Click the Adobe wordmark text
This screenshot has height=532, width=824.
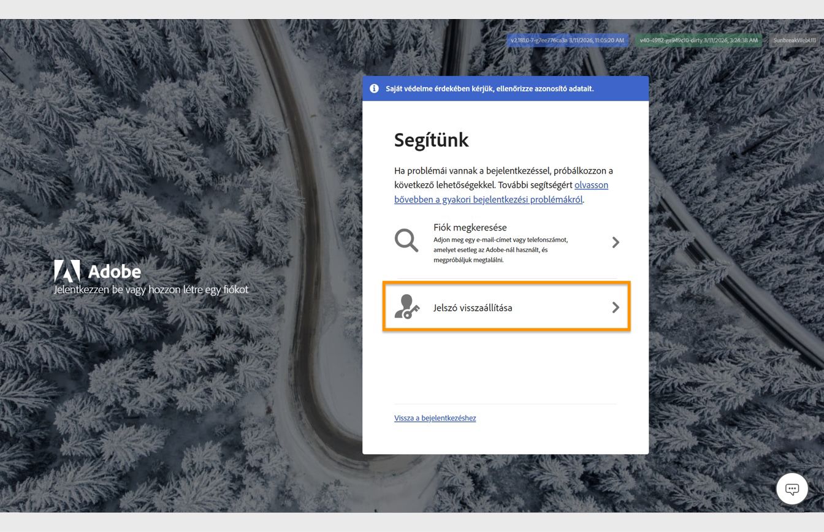115,272
